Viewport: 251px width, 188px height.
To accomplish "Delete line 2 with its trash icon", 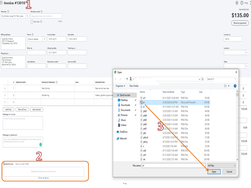I will [x=243, y=95].
